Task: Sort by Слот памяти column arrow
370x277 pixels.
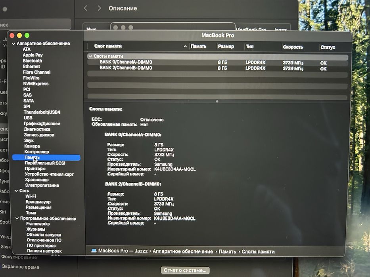Action: (x=185, y=46)
